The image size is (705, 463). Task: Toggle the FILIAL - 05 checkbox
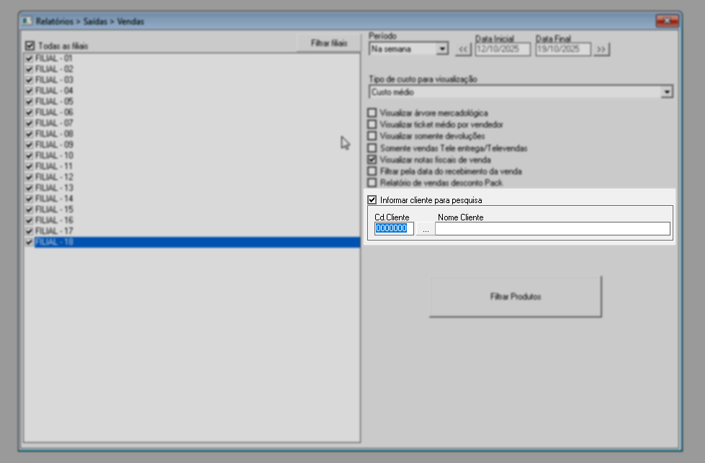pos(30,102)
